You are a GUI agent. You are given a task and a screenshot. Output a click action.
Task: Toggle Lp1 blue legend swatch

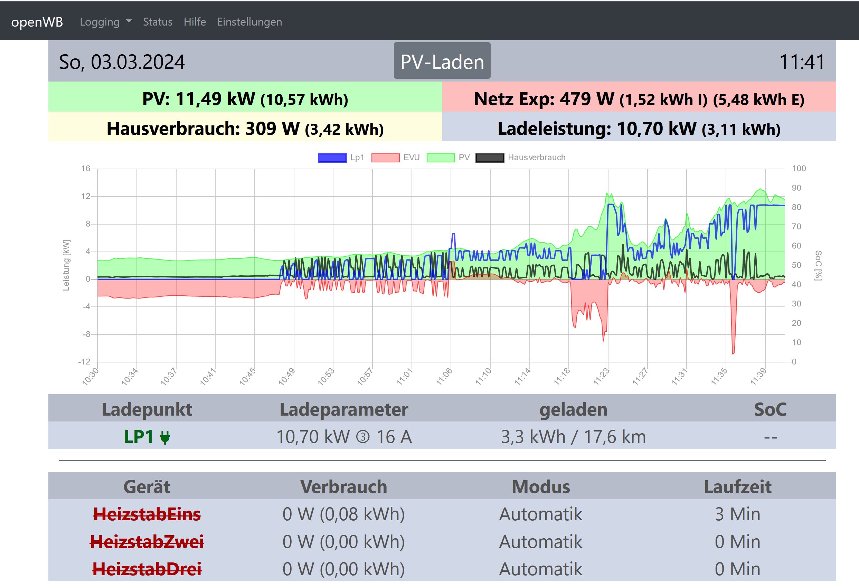coord(332,158)
